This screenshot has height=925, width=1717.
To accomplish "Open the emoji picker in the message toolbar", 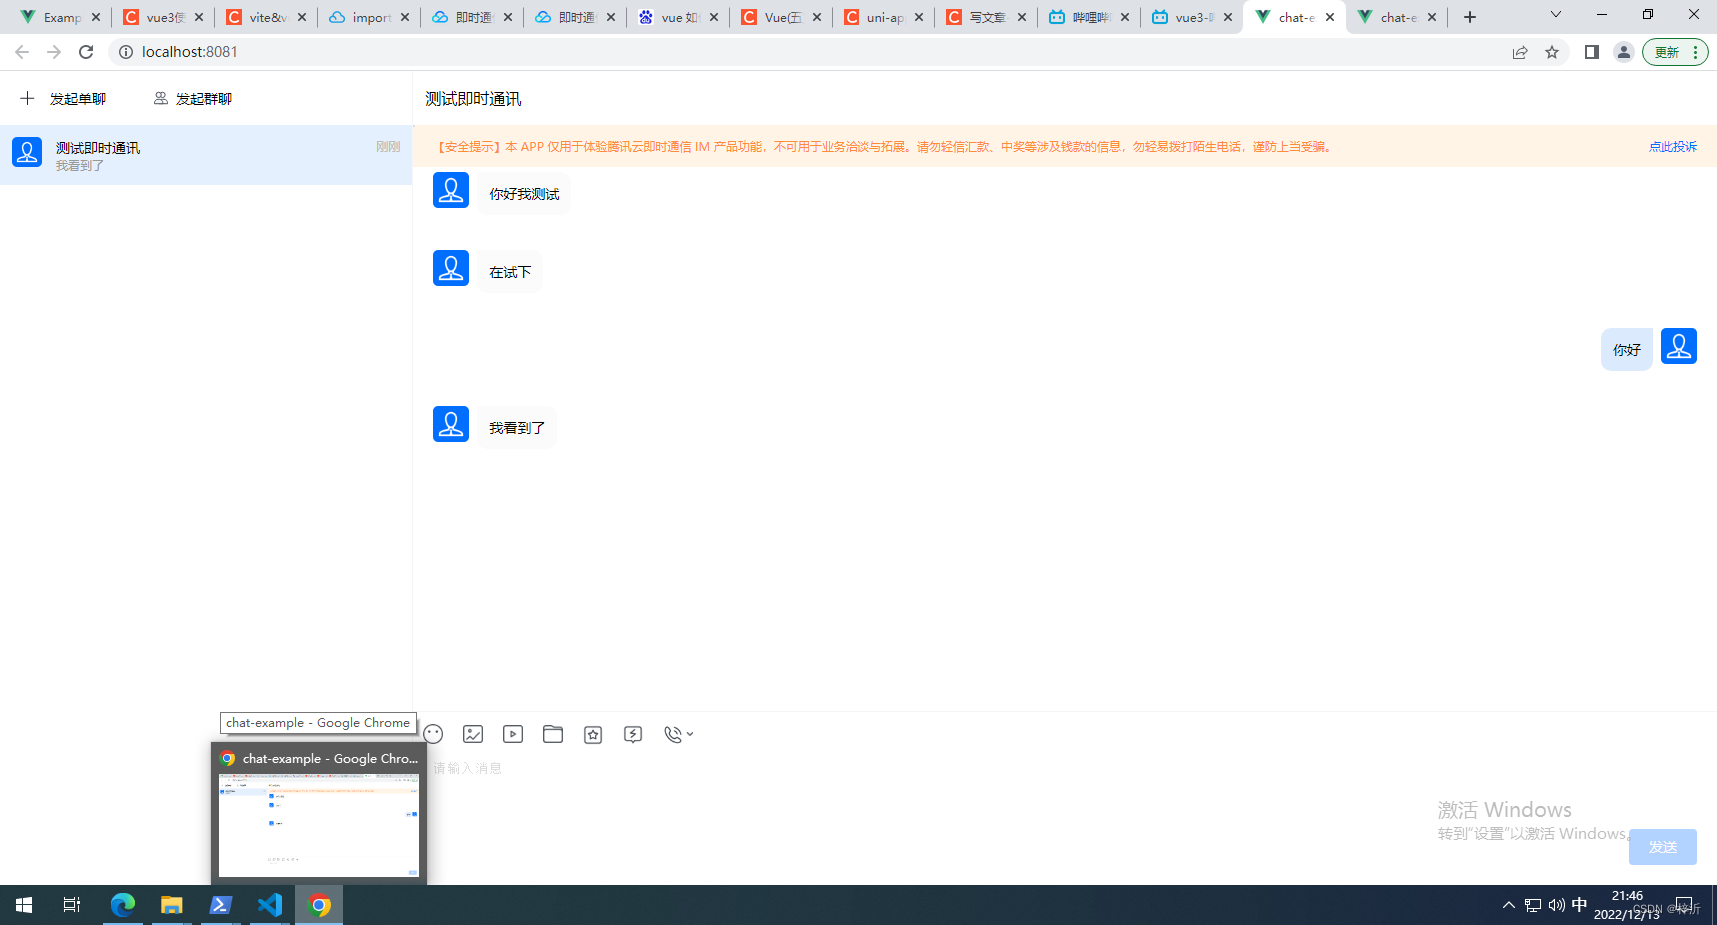I will (433, 734).
